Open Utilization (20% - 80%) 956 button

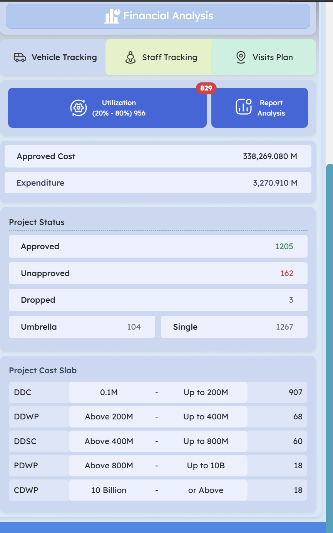(x=107, y=108)
